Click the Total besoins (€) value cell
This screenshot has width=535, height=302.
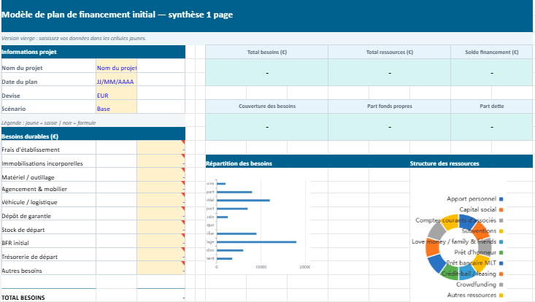(266, 74)
